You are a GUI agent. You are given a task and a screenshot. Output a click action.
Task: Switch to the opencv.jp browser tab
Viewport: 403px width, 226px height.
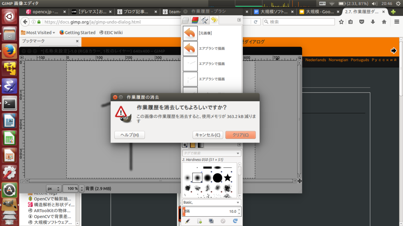click(x=45, y=12)
